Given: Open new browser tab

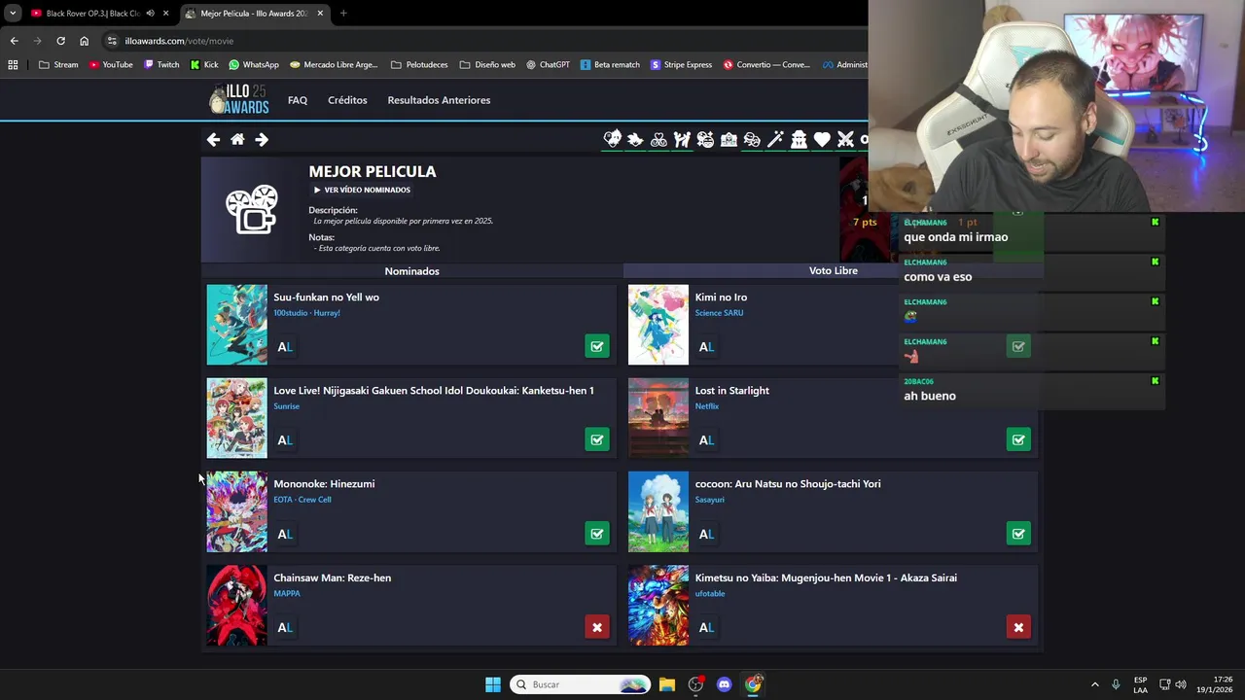Looking at the screenshot, I should click(343, 14).
